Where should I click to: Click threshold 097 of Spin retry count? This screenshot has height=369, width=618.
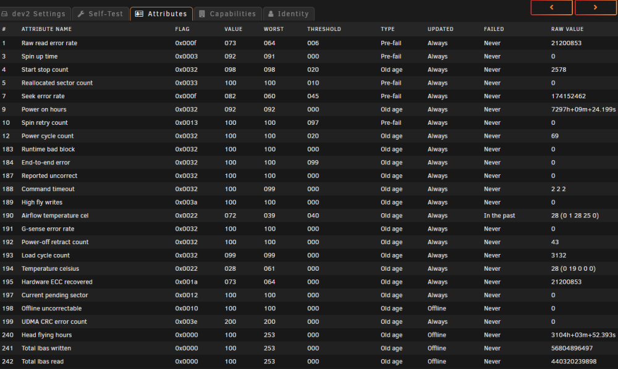(x=313, y=122)
